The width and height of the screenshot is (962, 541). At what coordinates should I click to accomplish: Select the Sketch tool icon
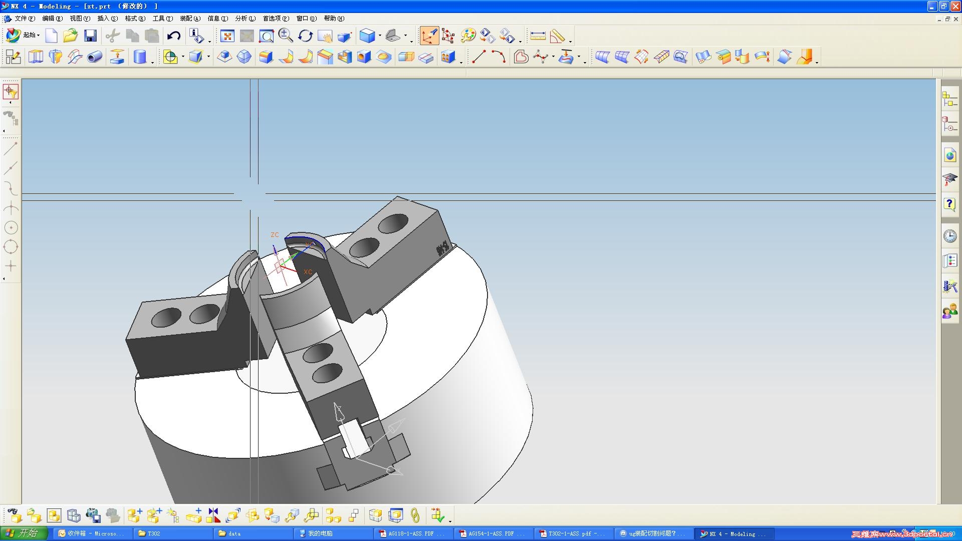[13, 57]
